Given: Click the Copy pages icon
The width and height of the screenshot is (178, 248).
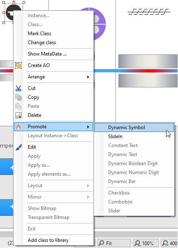Looking at the screenshot, I should (18, 97).
